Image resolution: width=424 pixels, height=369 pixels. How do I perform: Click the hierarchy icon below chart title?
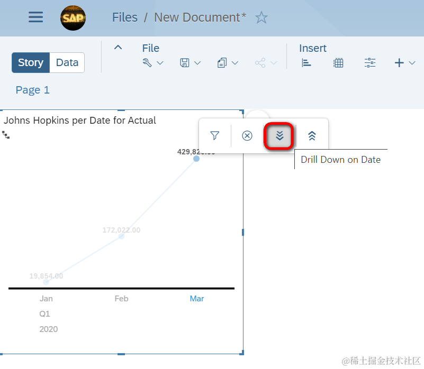coord(6,135)
